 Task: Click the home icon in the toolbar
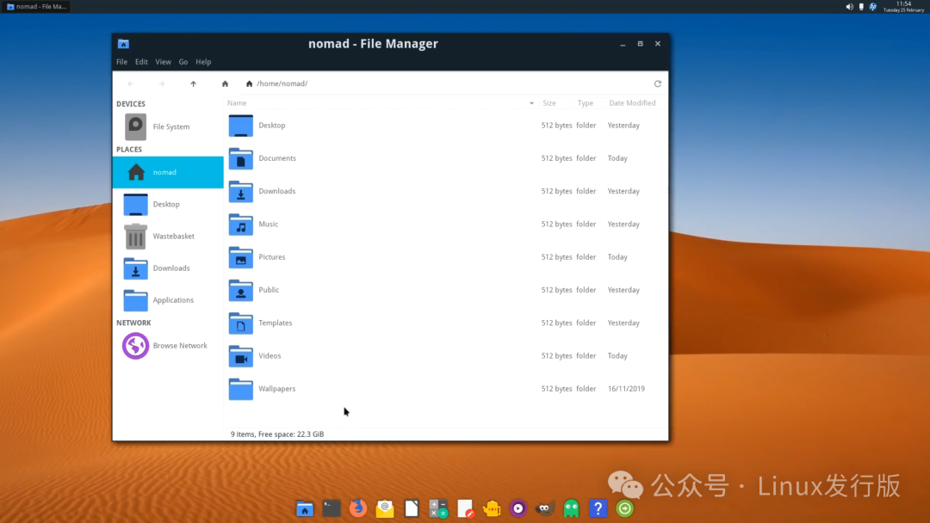tap(225, 83)
